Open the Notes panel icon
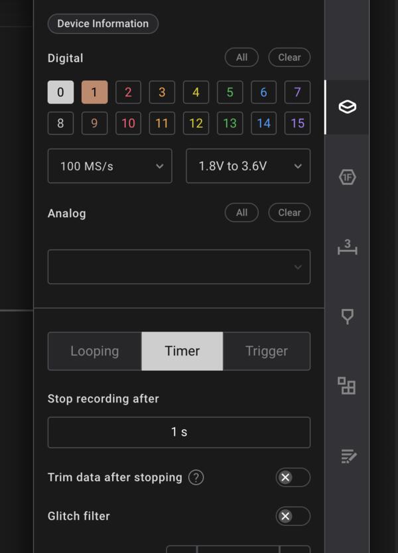The height and width of the screenshot is (553, 398). click(x=347, y=456)
